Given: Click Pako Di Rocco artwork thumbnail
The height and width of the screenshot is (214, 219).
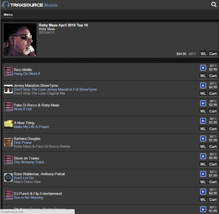Looking at the screenshot, I should [8, 107].
